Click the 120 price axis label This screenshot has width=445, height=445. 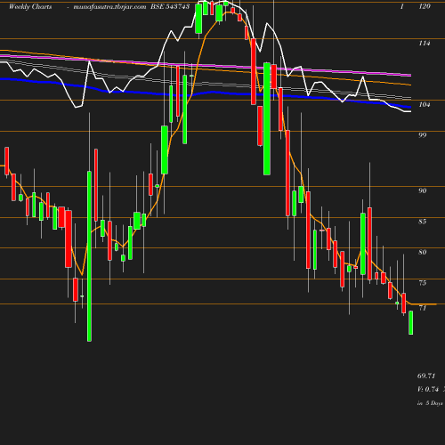(425, 6)
